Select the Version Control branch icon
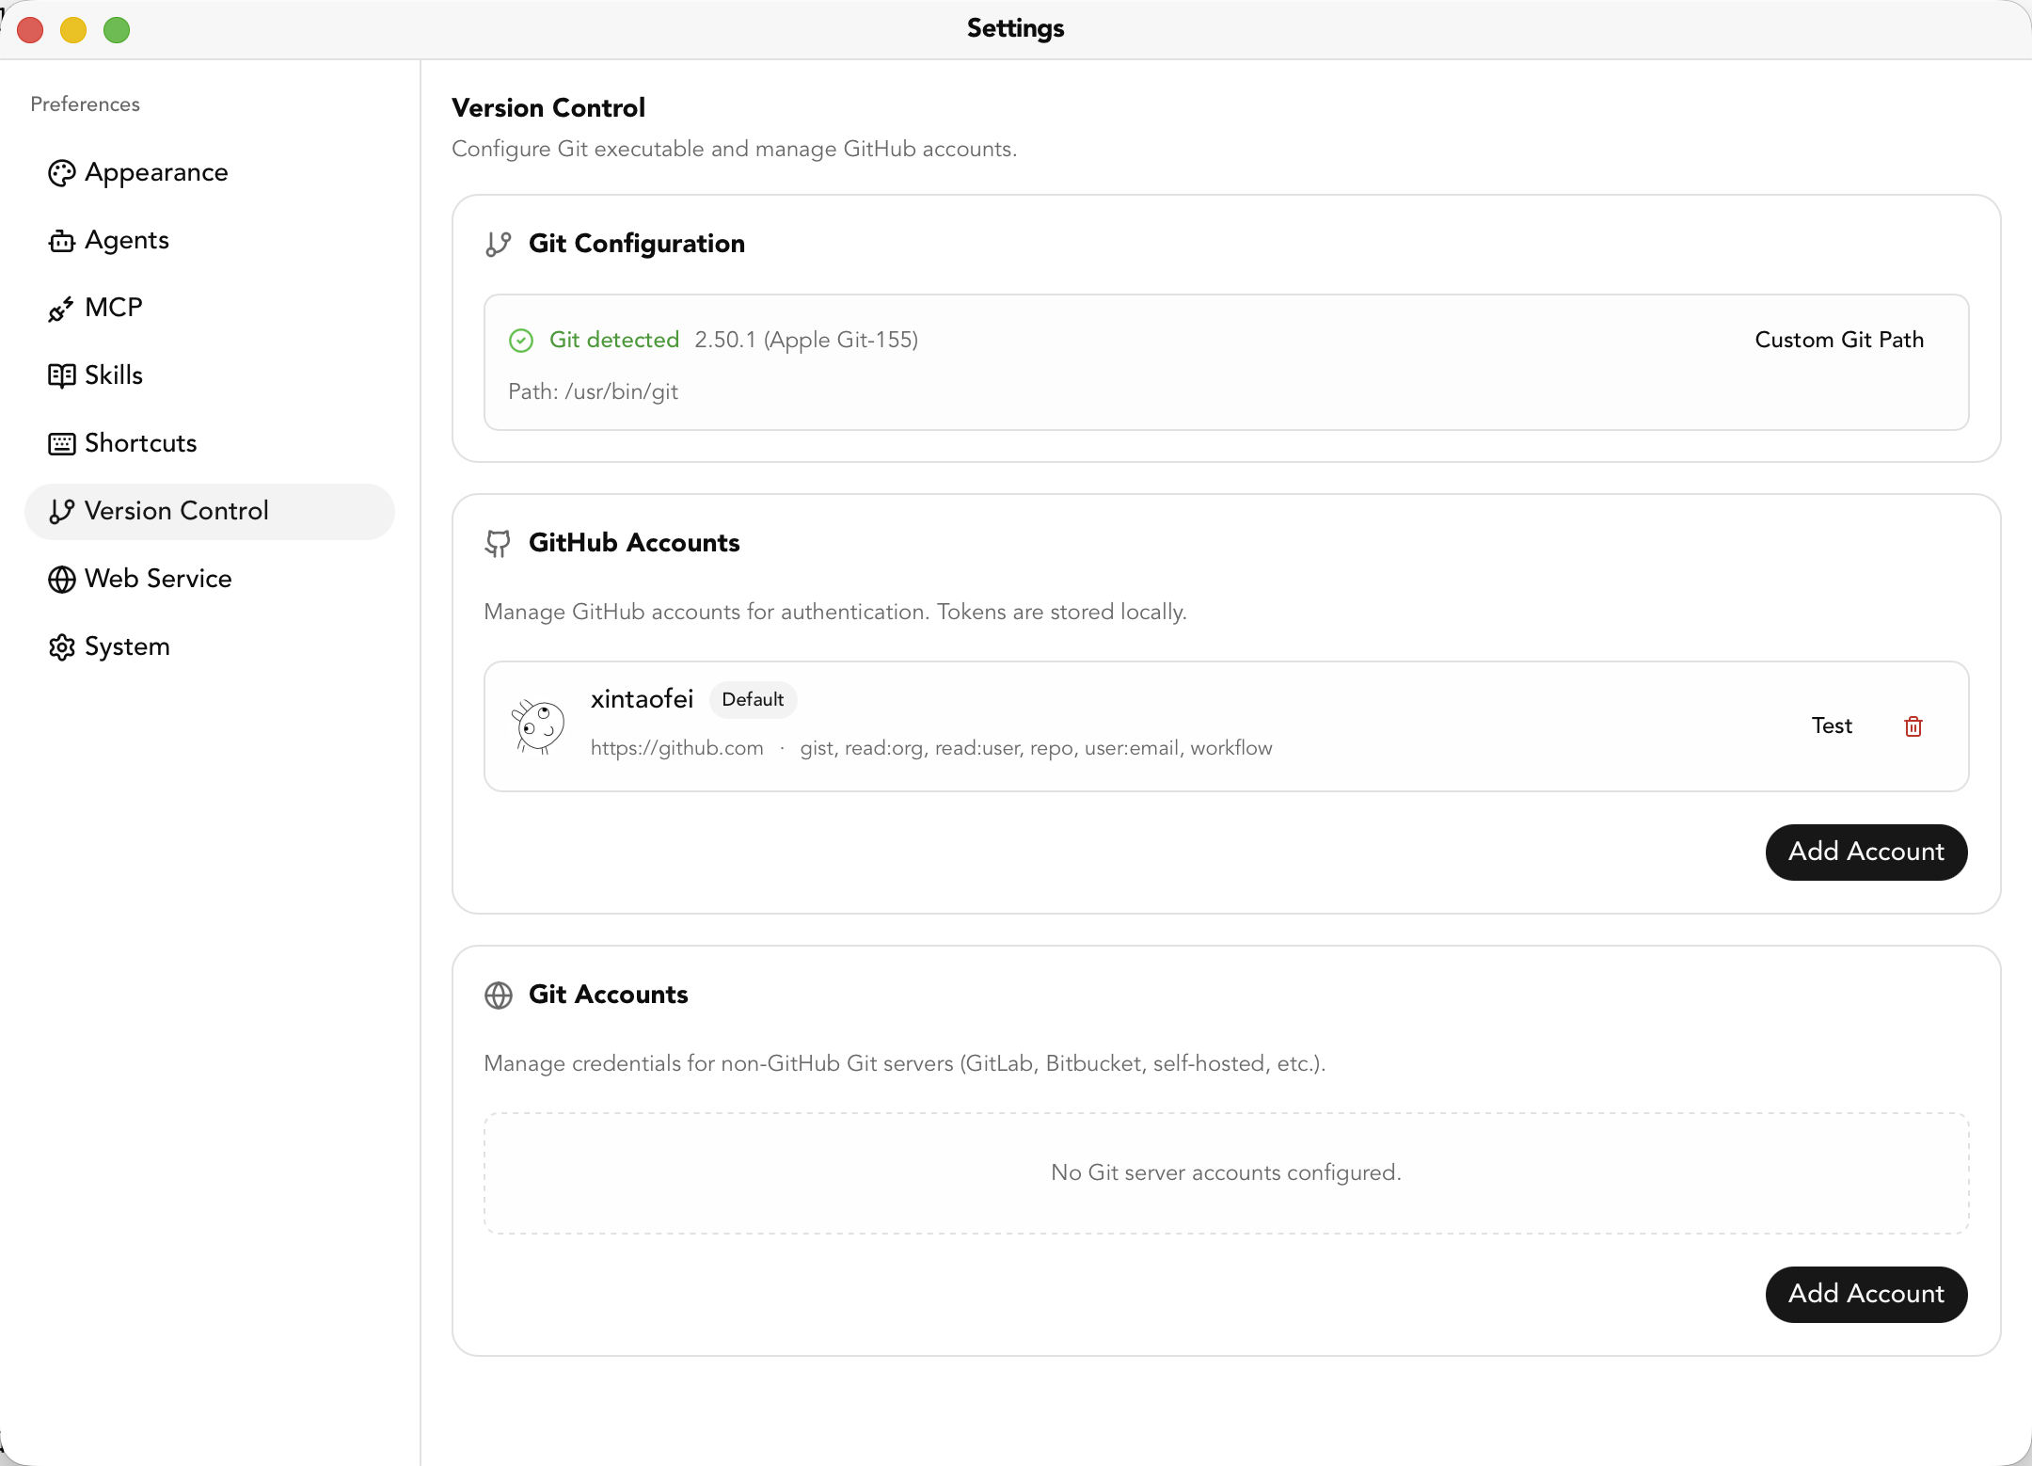Screen dimensions: 2032x1466 pyautogui.click(x=62, y=512)
